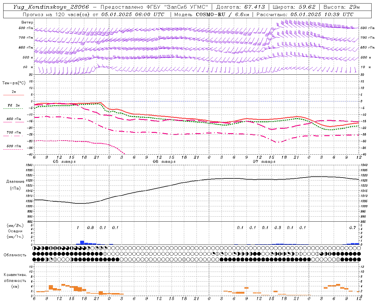
Task: Click the (мм/3ч.) precipitation unit label
Action: pyautogui.click(x=15, y=226)
